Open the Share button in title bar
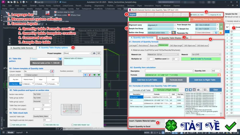Viewport: 240px width, 135px height. click(63, 2)
